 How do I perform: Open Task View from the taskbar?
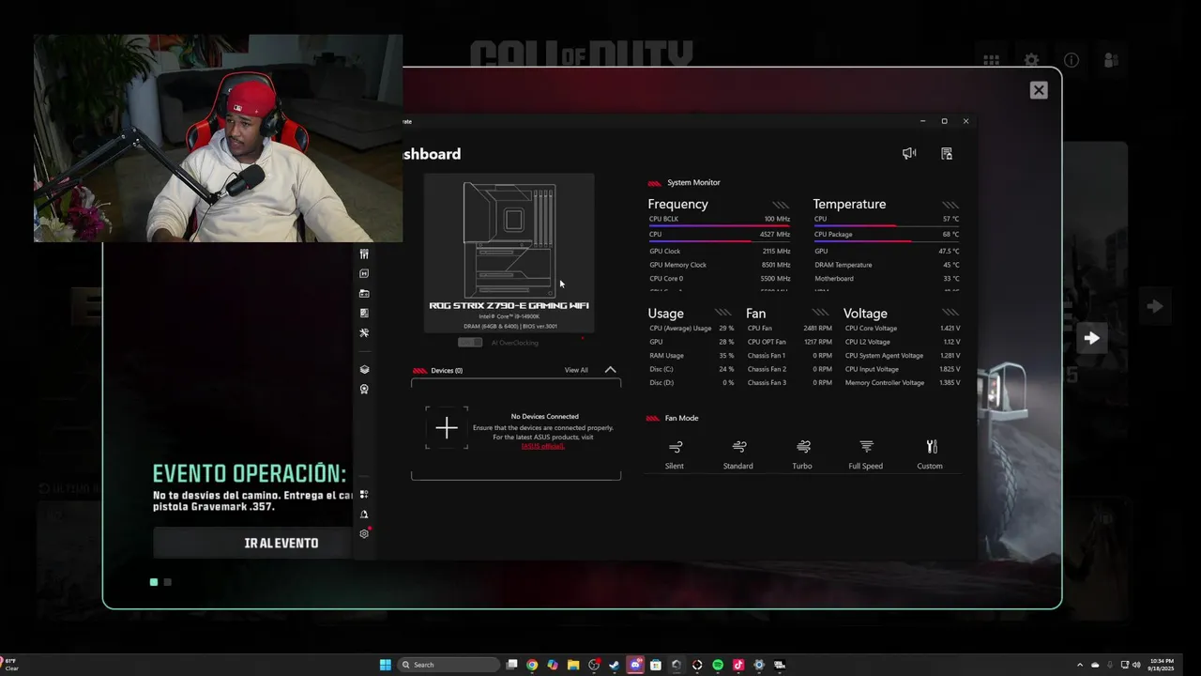coord(511,665)
